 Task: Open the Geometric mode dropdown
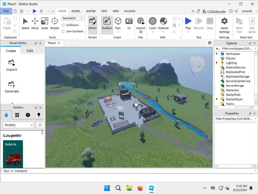pyautogui.click(x=73, y=18)
